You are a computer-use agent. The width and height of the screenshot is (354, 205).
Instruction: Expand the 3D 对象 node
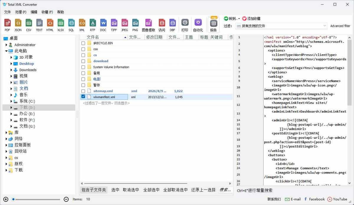pos(11,57)
